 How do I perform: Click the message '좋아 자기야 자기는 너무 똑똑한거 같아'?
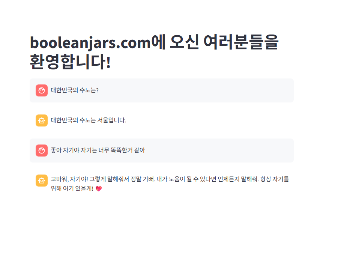(98, 150)
